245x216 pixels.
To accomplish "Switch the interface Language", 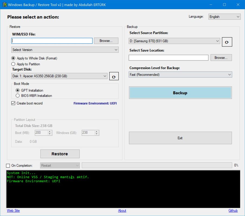I will click(224, 16).
